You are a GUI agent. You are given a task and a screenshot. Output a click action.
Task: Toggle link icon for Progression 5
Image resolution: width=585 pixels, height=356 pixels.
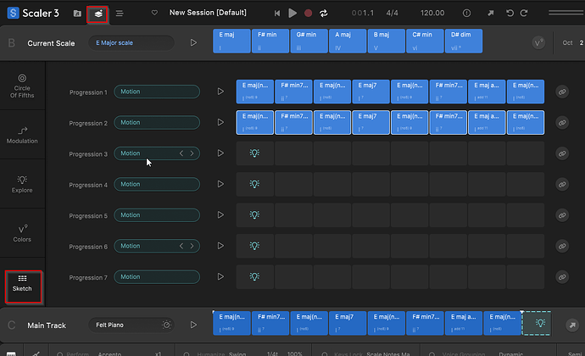562,215
